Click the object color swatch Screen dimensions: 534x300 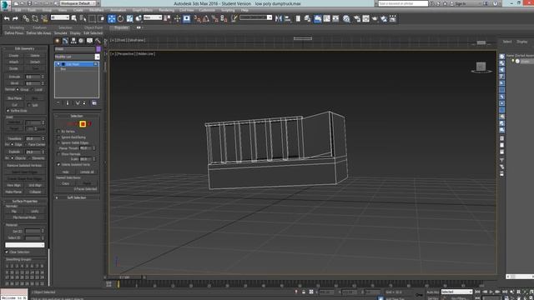98,49
